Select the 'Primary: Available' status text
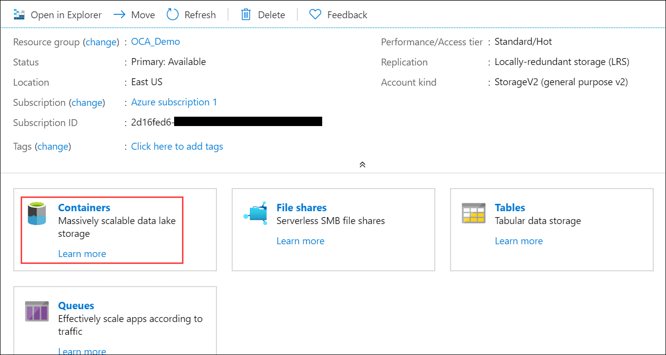Viewport: 666px width, 355px height. click(169, 62)
